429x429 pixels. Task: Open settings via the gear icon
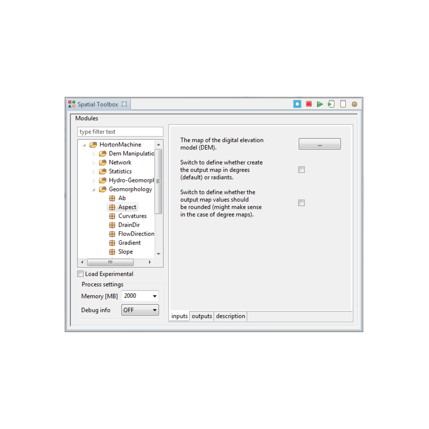(x=354, y=104)
